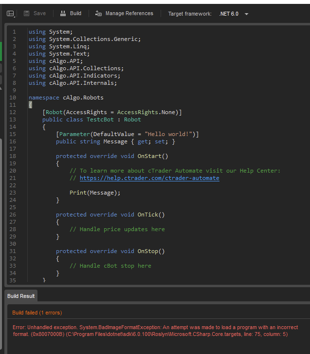Click on 'Print(Message);' in the code
Screen dimensions: 310x354
point(95,193)
